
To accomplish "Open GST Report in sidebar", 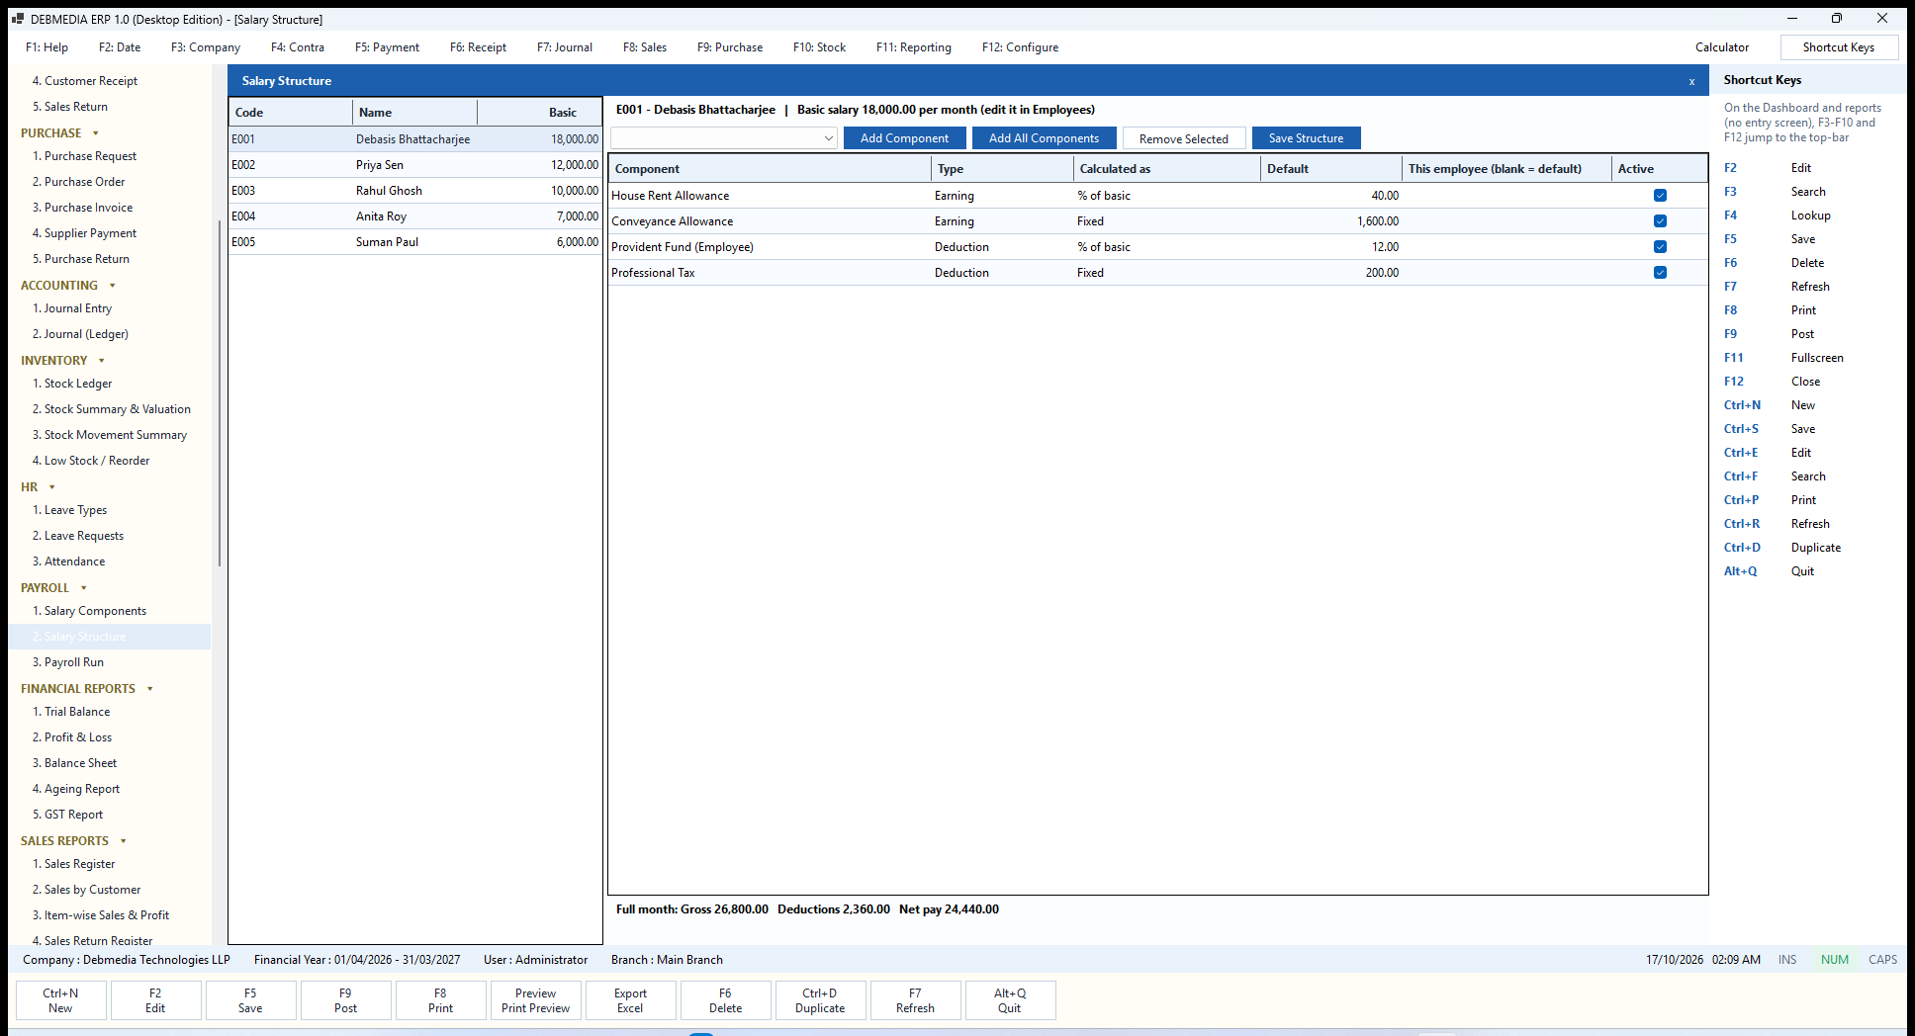I will 67,815.
